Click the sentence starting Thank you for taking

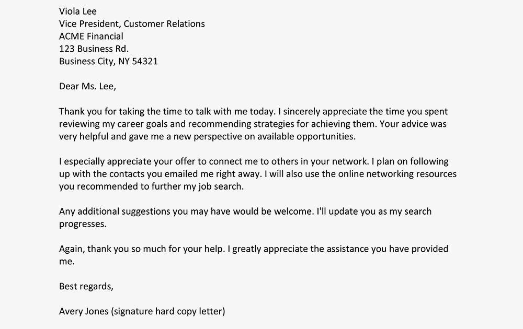pyautogui.click(x=167, y=112)
